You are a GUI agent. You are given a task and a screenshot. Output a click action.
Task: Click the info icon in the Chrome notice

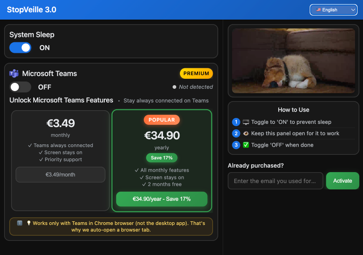point(20,223)
